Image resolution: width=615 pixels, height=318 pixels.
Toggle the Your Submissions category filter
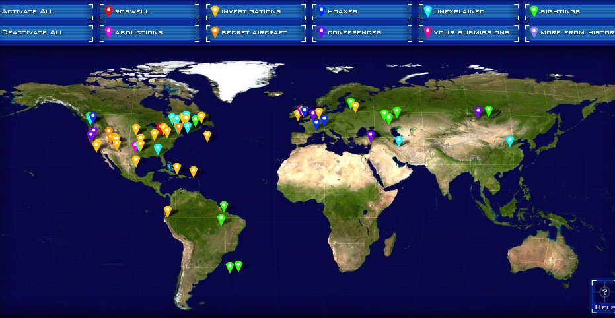[468, 32]
